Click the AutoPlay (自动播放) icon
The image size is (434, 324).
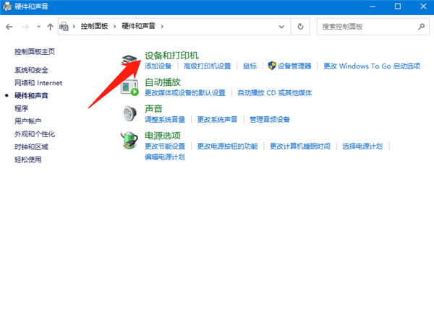point(130,87)
